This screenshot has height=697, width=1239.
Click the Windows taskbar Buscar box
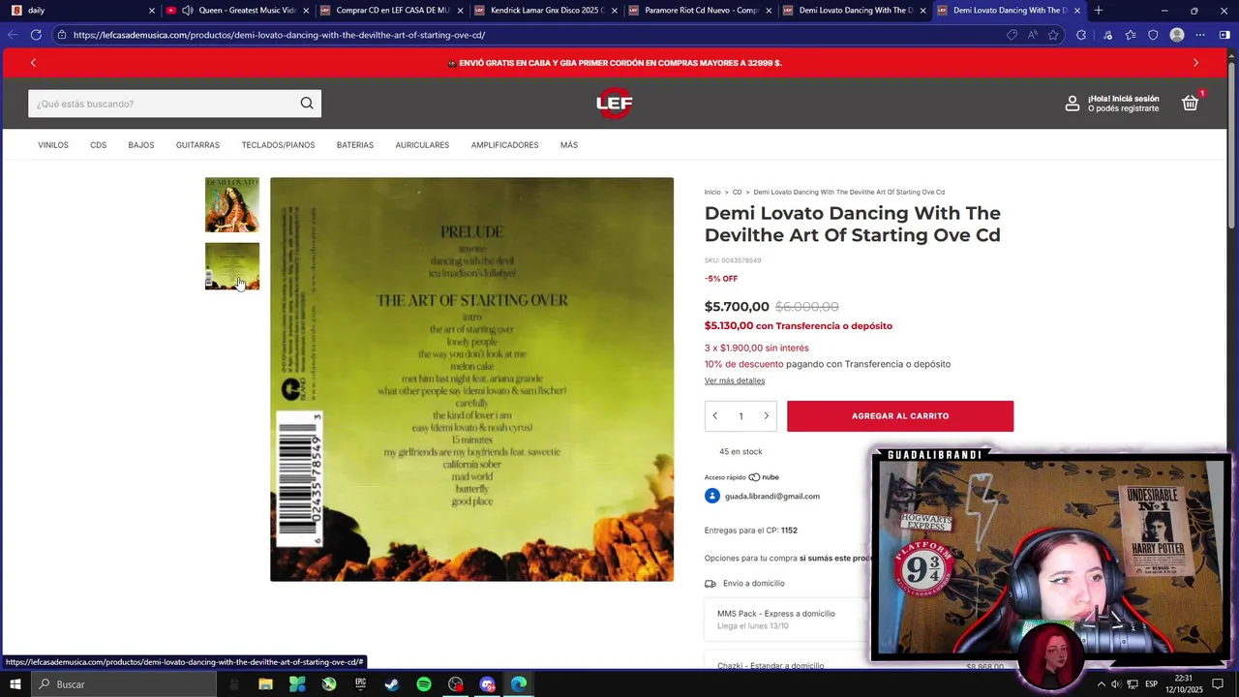coord(124,684)
